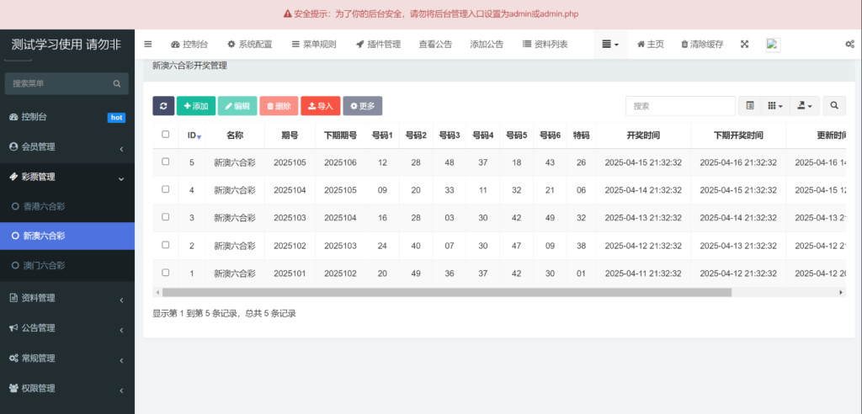This screenshot has height=414, width=862.
Task: Click the 会员管理 user icon in sidebar
Action: click(13, 146)
